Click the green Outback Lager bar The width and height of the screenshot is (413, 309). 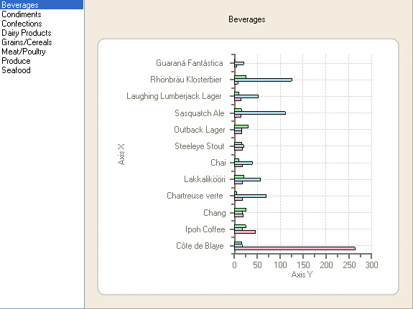241,126
